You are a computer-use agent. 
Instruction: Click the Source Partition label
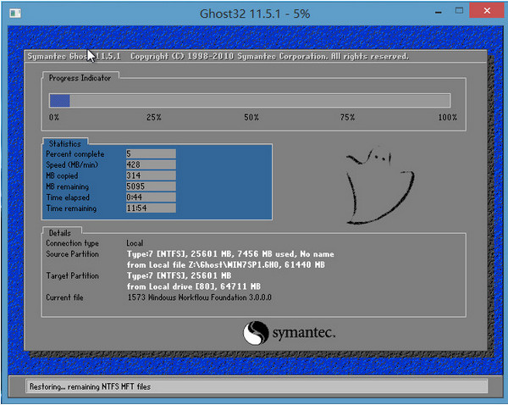[x=72, y=254]
